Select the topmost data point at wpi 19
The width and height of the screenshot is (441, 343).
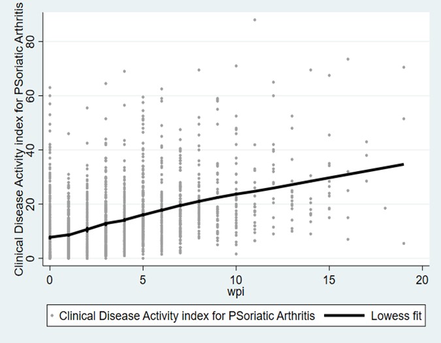404,67
